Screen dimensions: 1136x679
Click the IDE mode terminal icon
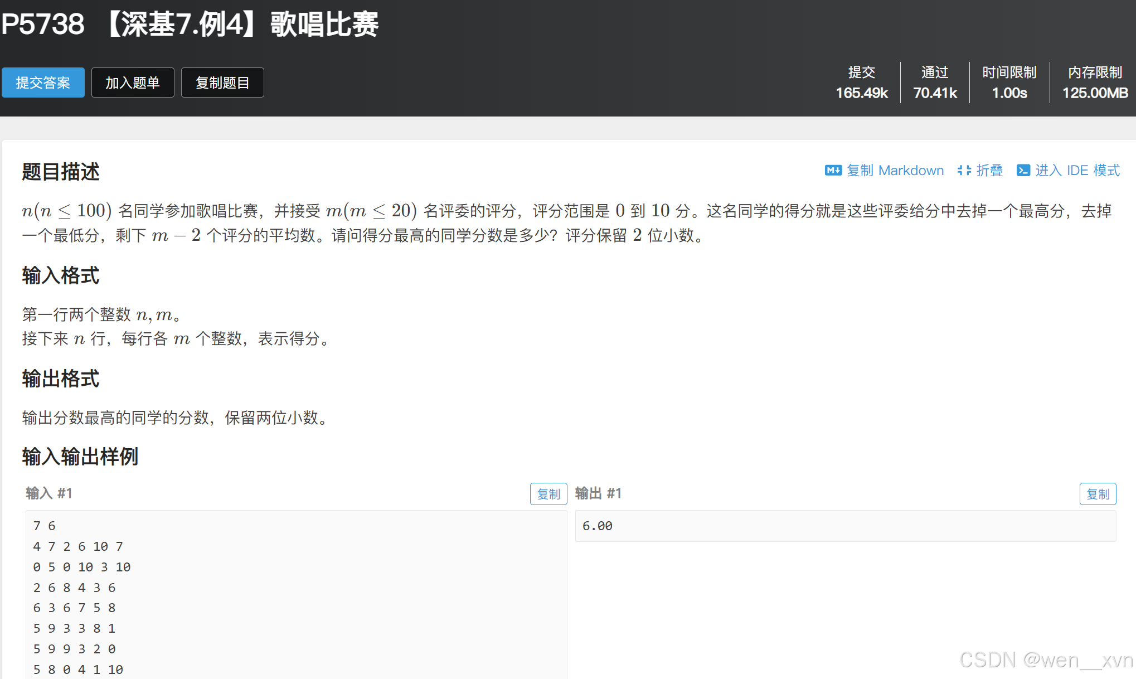point(1023,171)
